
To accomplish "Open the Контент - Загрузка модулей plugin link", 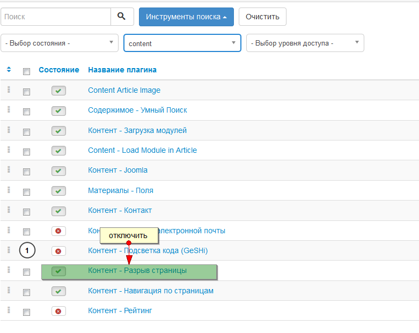I will pyautogui.click(x=137, y=130).
